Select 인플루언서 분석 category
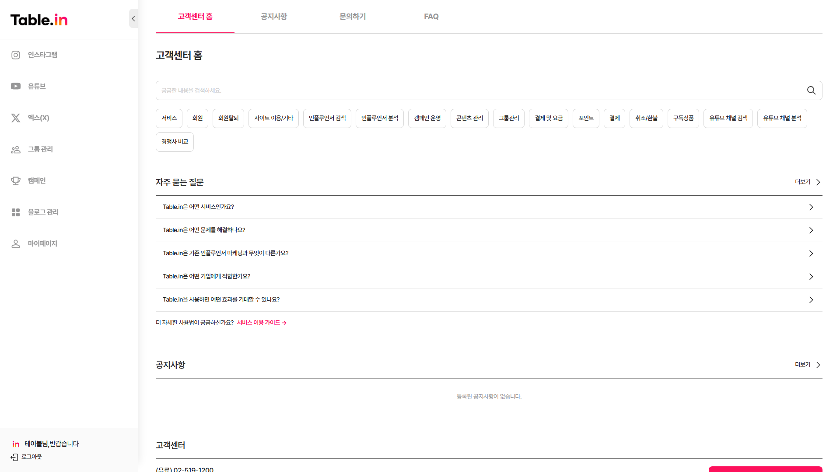The height and width of the screenshot is (472, 840). (x=380, y=118)
